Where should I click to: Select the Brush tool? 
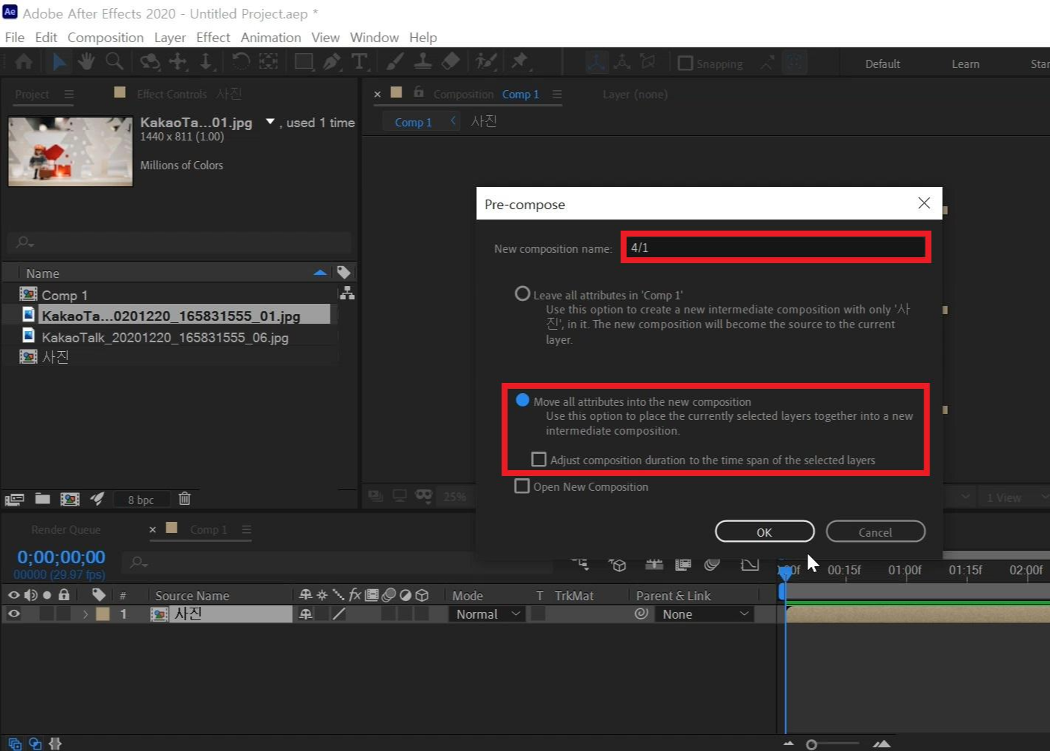point(396,61)
